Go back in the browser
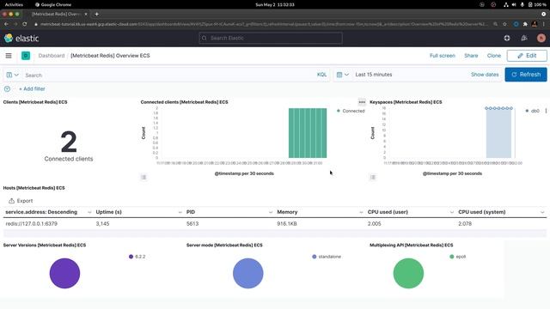The width and height of the screenshot is (550, 309). (6, 24)
